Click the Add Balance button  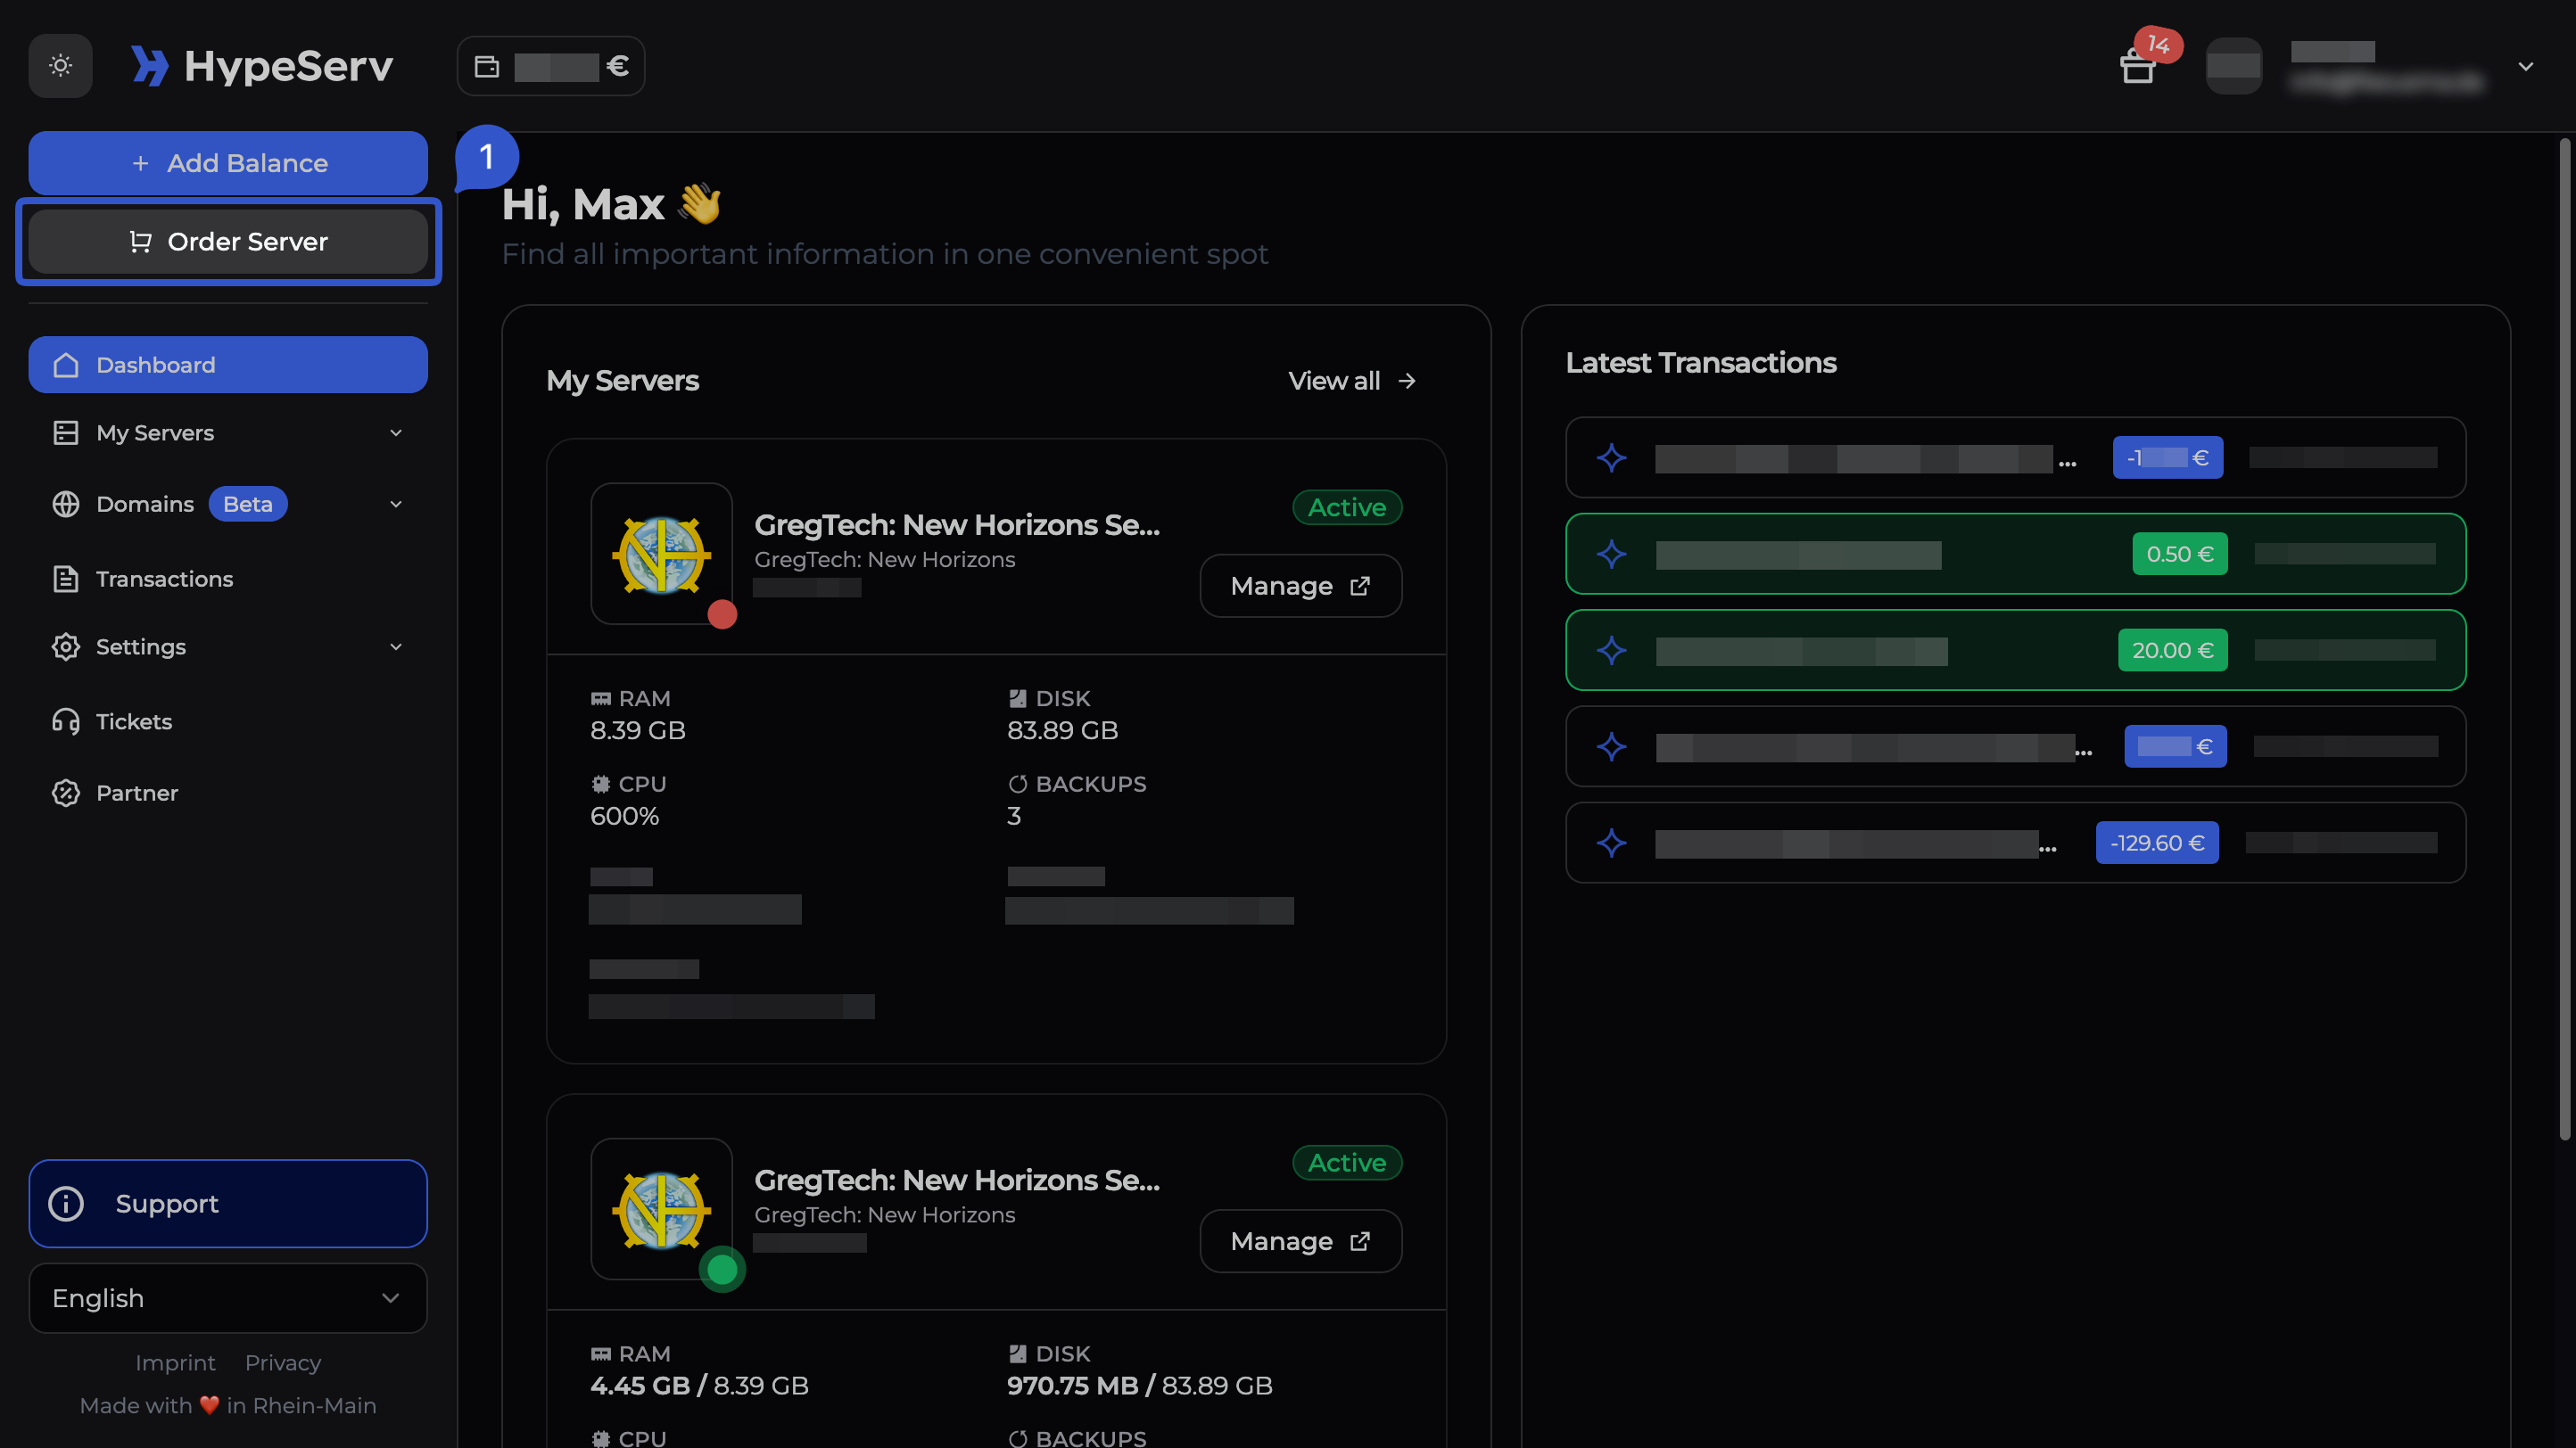228,163
